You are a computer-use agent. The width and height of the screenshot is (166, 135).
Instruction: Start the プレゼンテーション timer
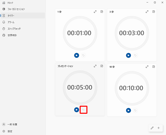(76, 110)
